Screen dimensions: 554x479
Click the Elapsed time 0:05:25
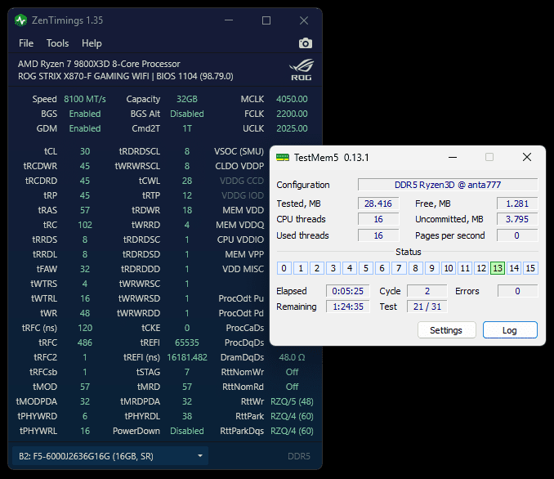pyautogui.click(x=347, y=291)
